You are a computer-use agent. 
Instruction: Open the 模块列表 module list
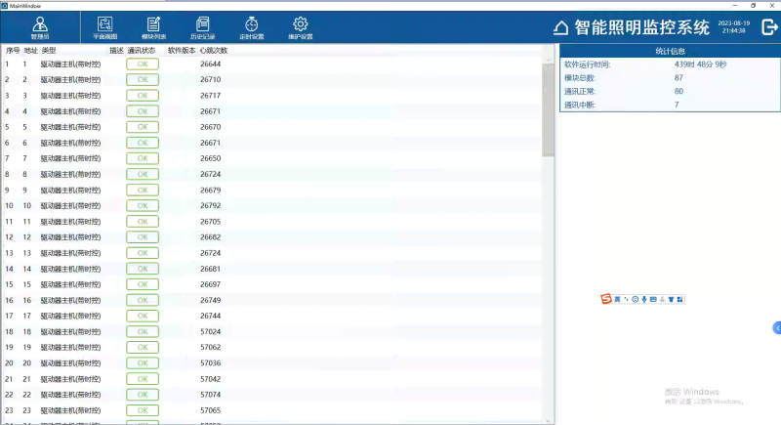[x=153, y=26]
